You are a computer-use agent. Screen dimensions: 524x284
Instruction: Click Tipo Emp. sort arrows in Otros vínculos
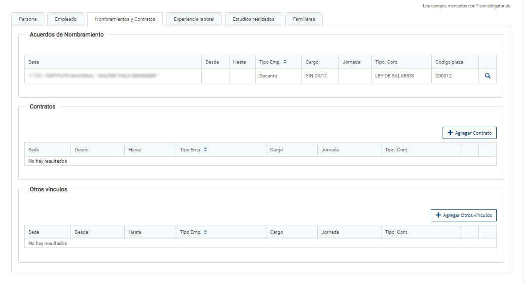[x=205, y=232]
